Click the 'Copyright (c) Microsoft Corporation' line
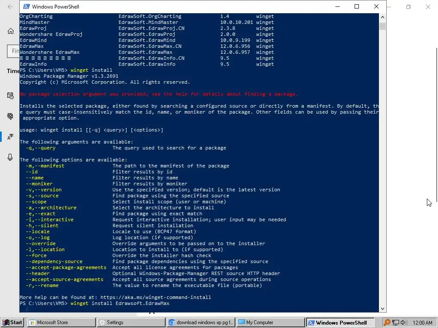Viewport: 438px width, 328px height. pos(105,82)
